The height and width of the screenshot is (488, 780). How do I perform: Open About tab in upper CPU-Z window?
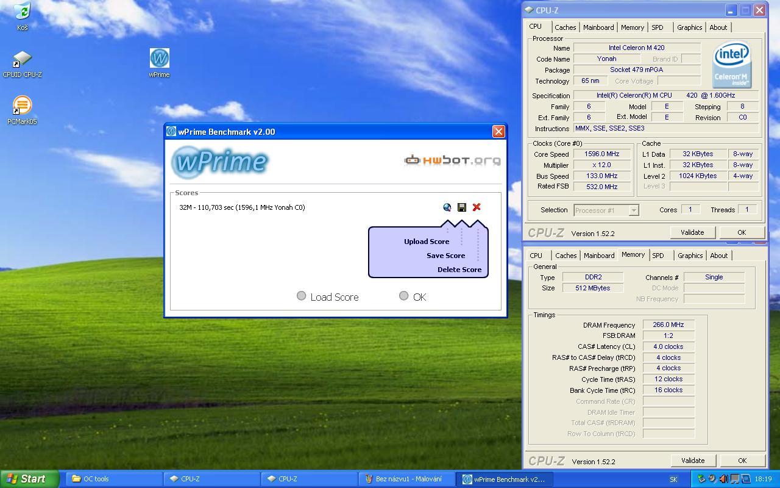click(718, 27)
